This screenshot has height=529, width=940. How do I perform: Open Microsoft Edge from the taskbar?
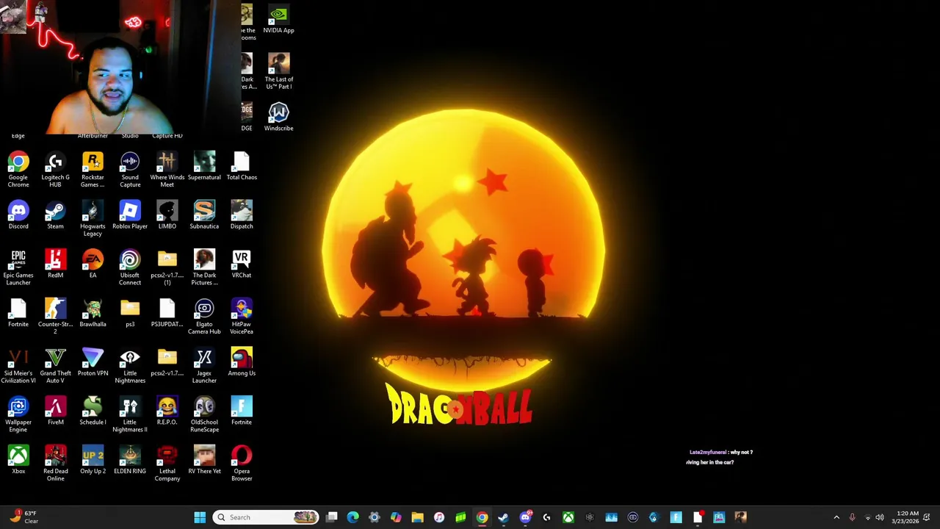[x=353, y=517]
